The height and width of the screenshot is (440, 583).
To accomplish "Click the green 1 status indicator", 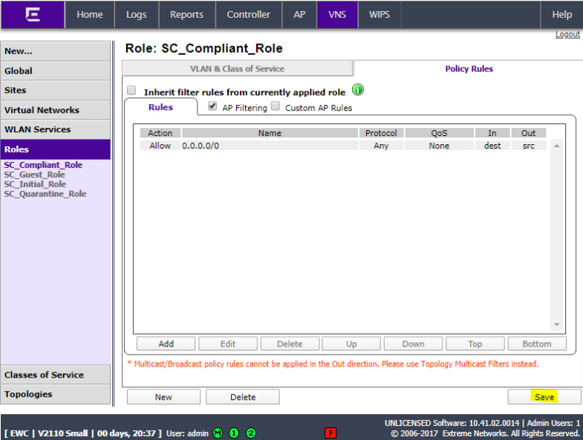I will [234, 433].
